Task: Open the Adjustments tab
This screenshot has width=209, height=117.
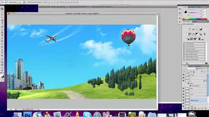Action: (187, 22)
